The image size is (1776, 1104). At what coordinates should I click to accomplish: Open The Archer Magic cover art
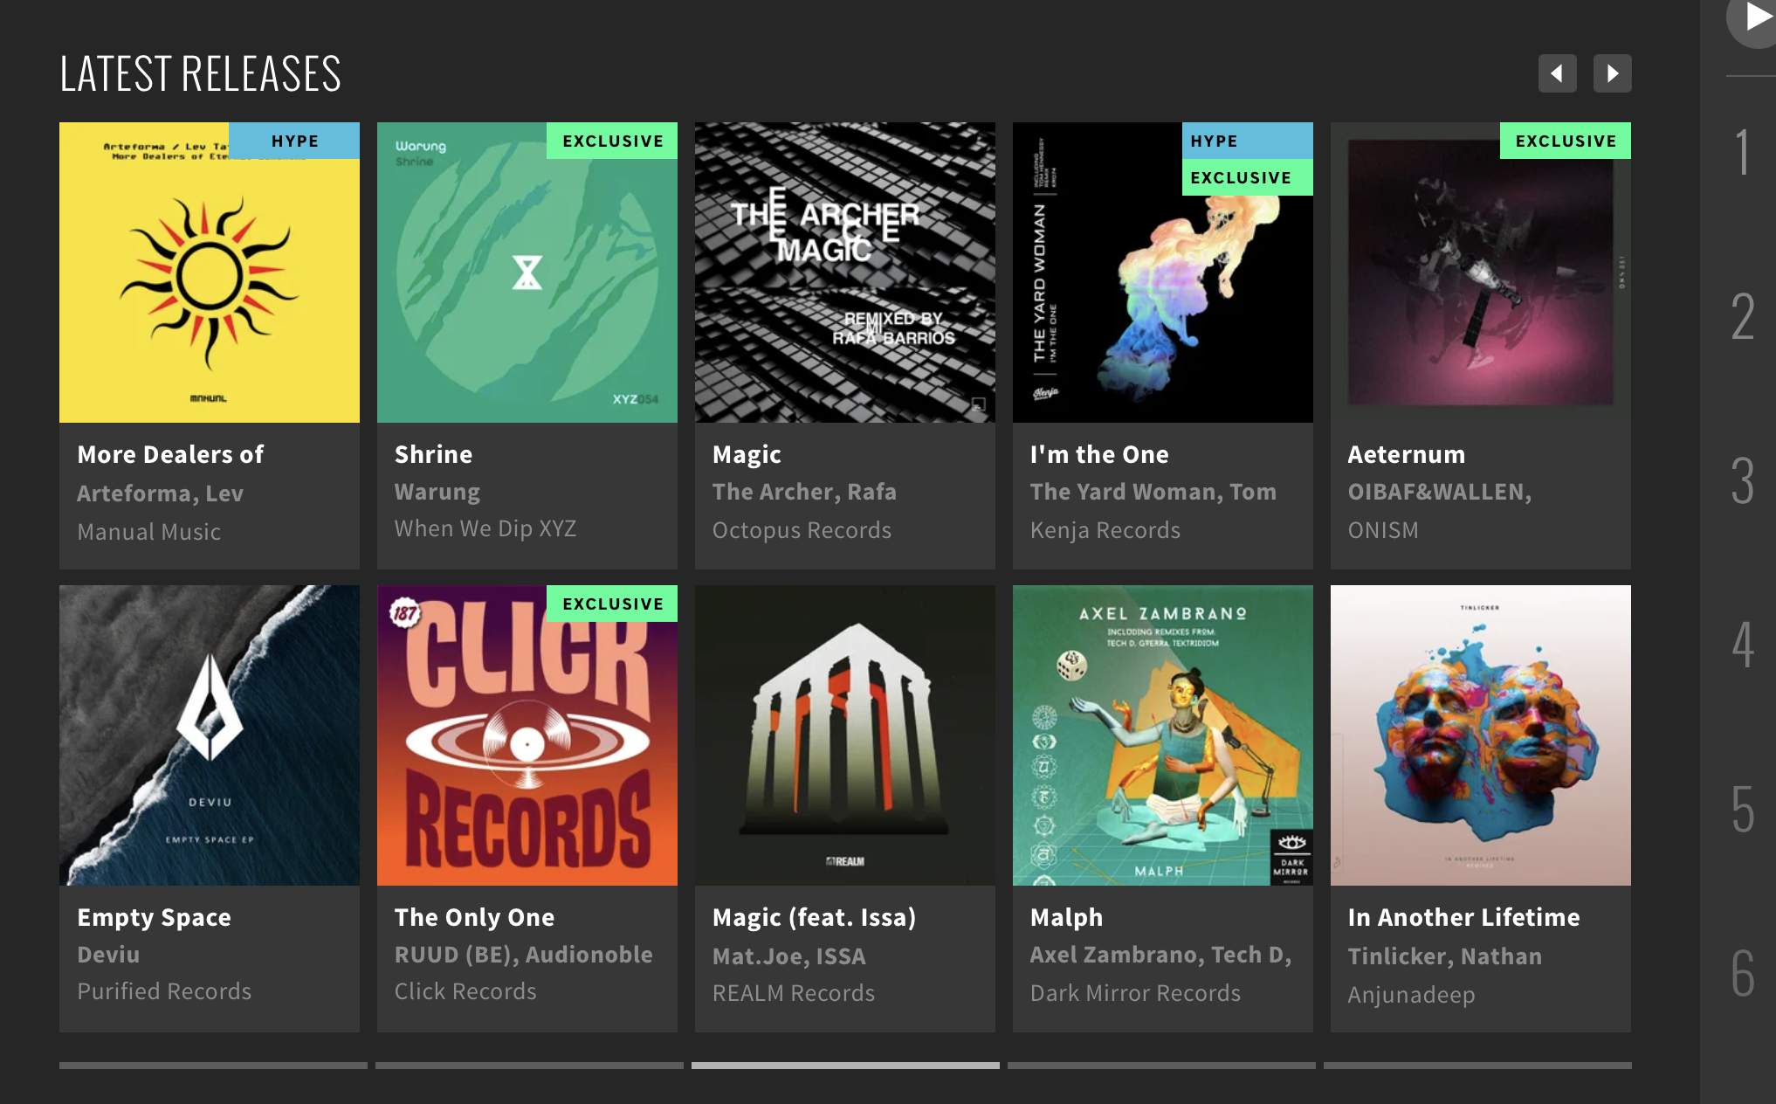(845, 273)
